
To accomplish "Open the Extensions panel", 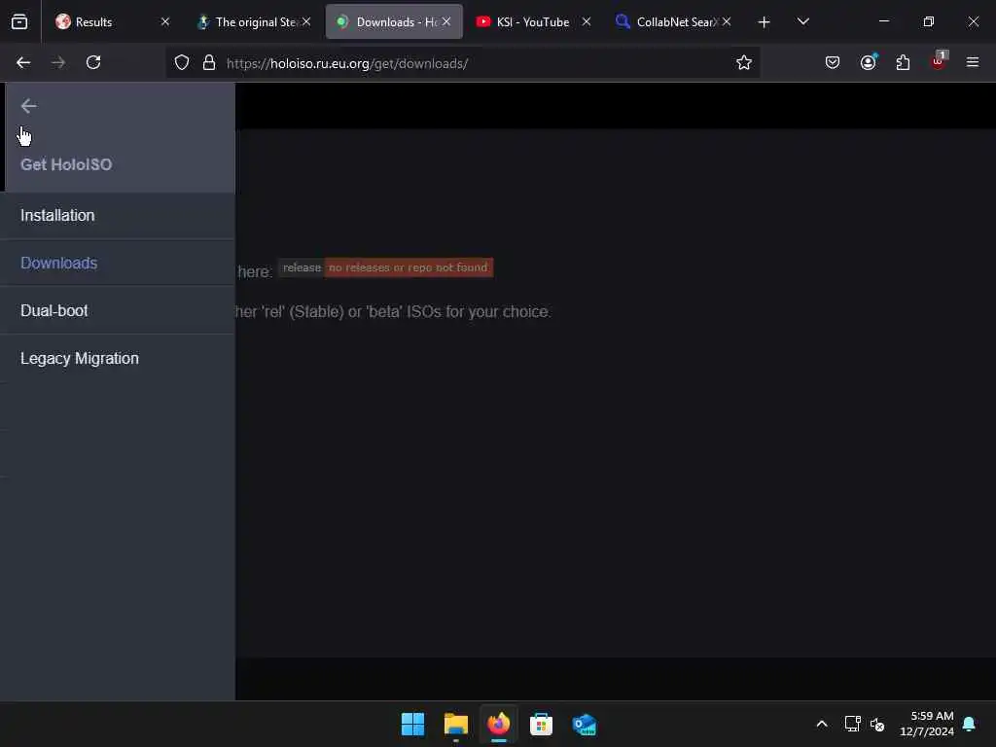I will tap(903, 62).
